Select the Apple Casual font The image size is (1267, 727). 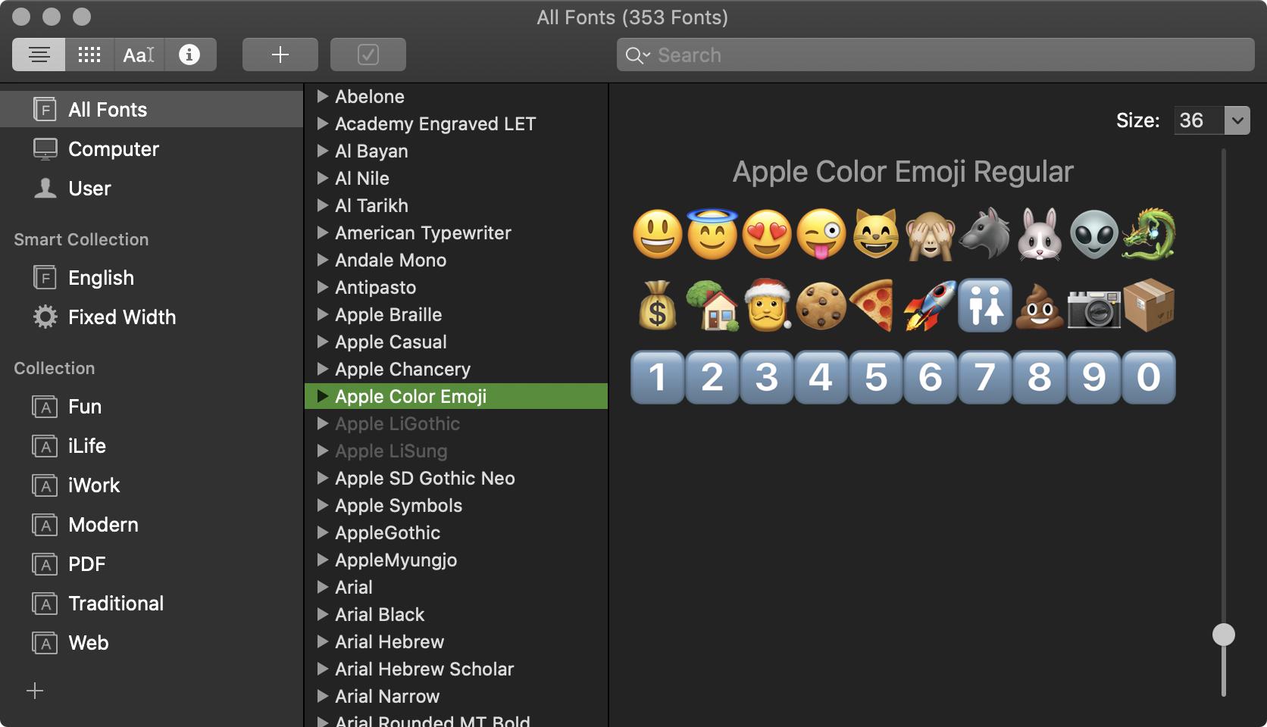click(456, 342)
